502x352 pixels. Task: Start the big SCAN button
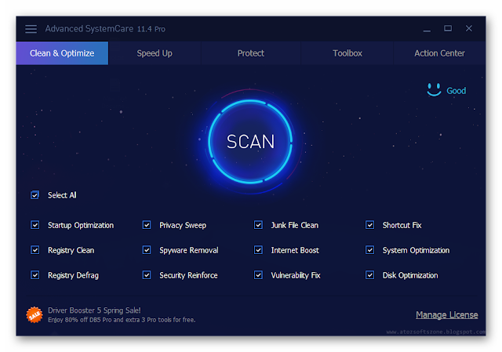(x=250, y=141)
